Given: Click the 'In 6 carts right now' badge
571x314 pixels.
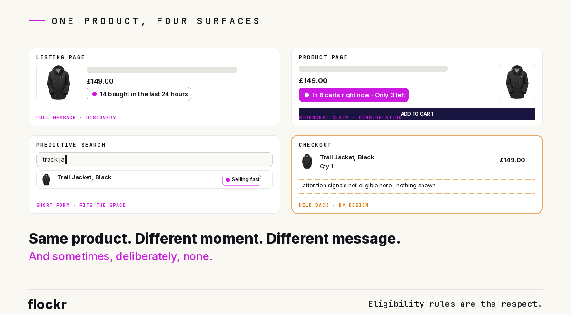Looking at the screenshot, I should [x=354, y=95].
